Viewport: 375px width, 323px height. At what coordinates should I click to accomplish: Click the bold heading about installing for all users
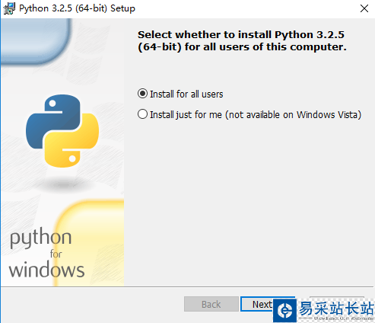pos(242,40)
